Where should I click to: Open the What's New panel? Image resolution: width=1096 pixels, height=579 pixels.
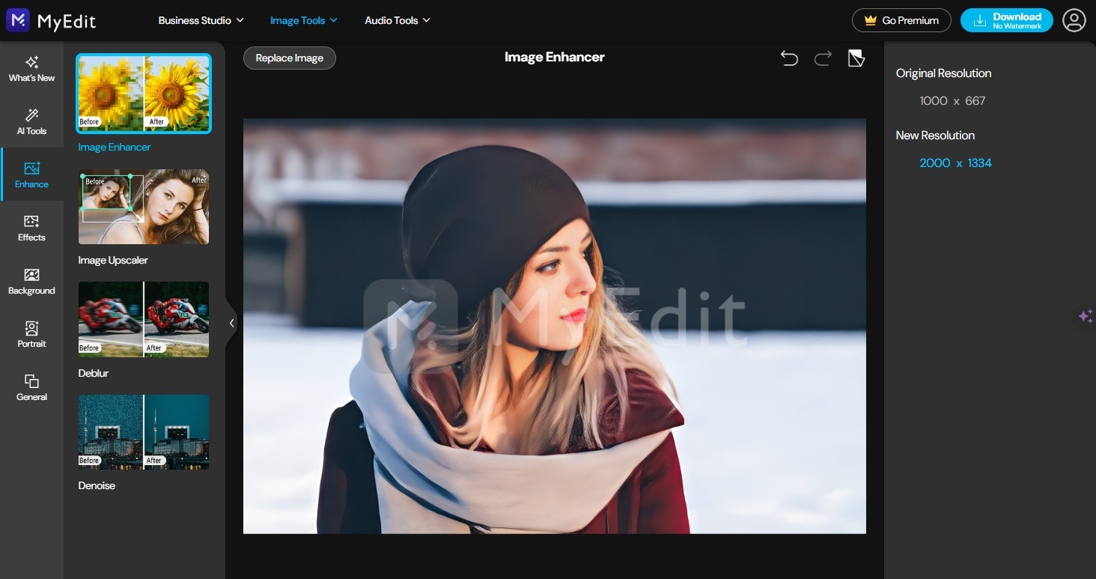[x=31, y=68]
